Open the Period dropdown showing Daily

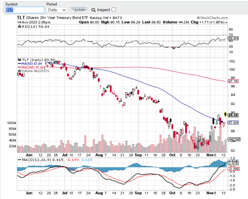(57, 10)
